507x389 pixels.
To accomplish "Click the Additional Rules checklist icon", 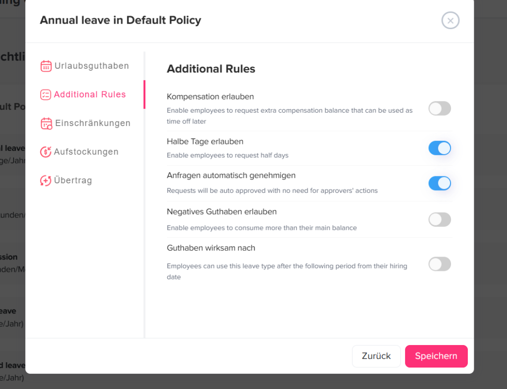I will (46, 95).
